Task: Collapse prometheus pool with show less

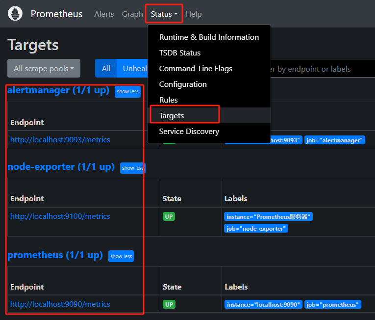Action: pyautogui.click(x=121, y=256)
